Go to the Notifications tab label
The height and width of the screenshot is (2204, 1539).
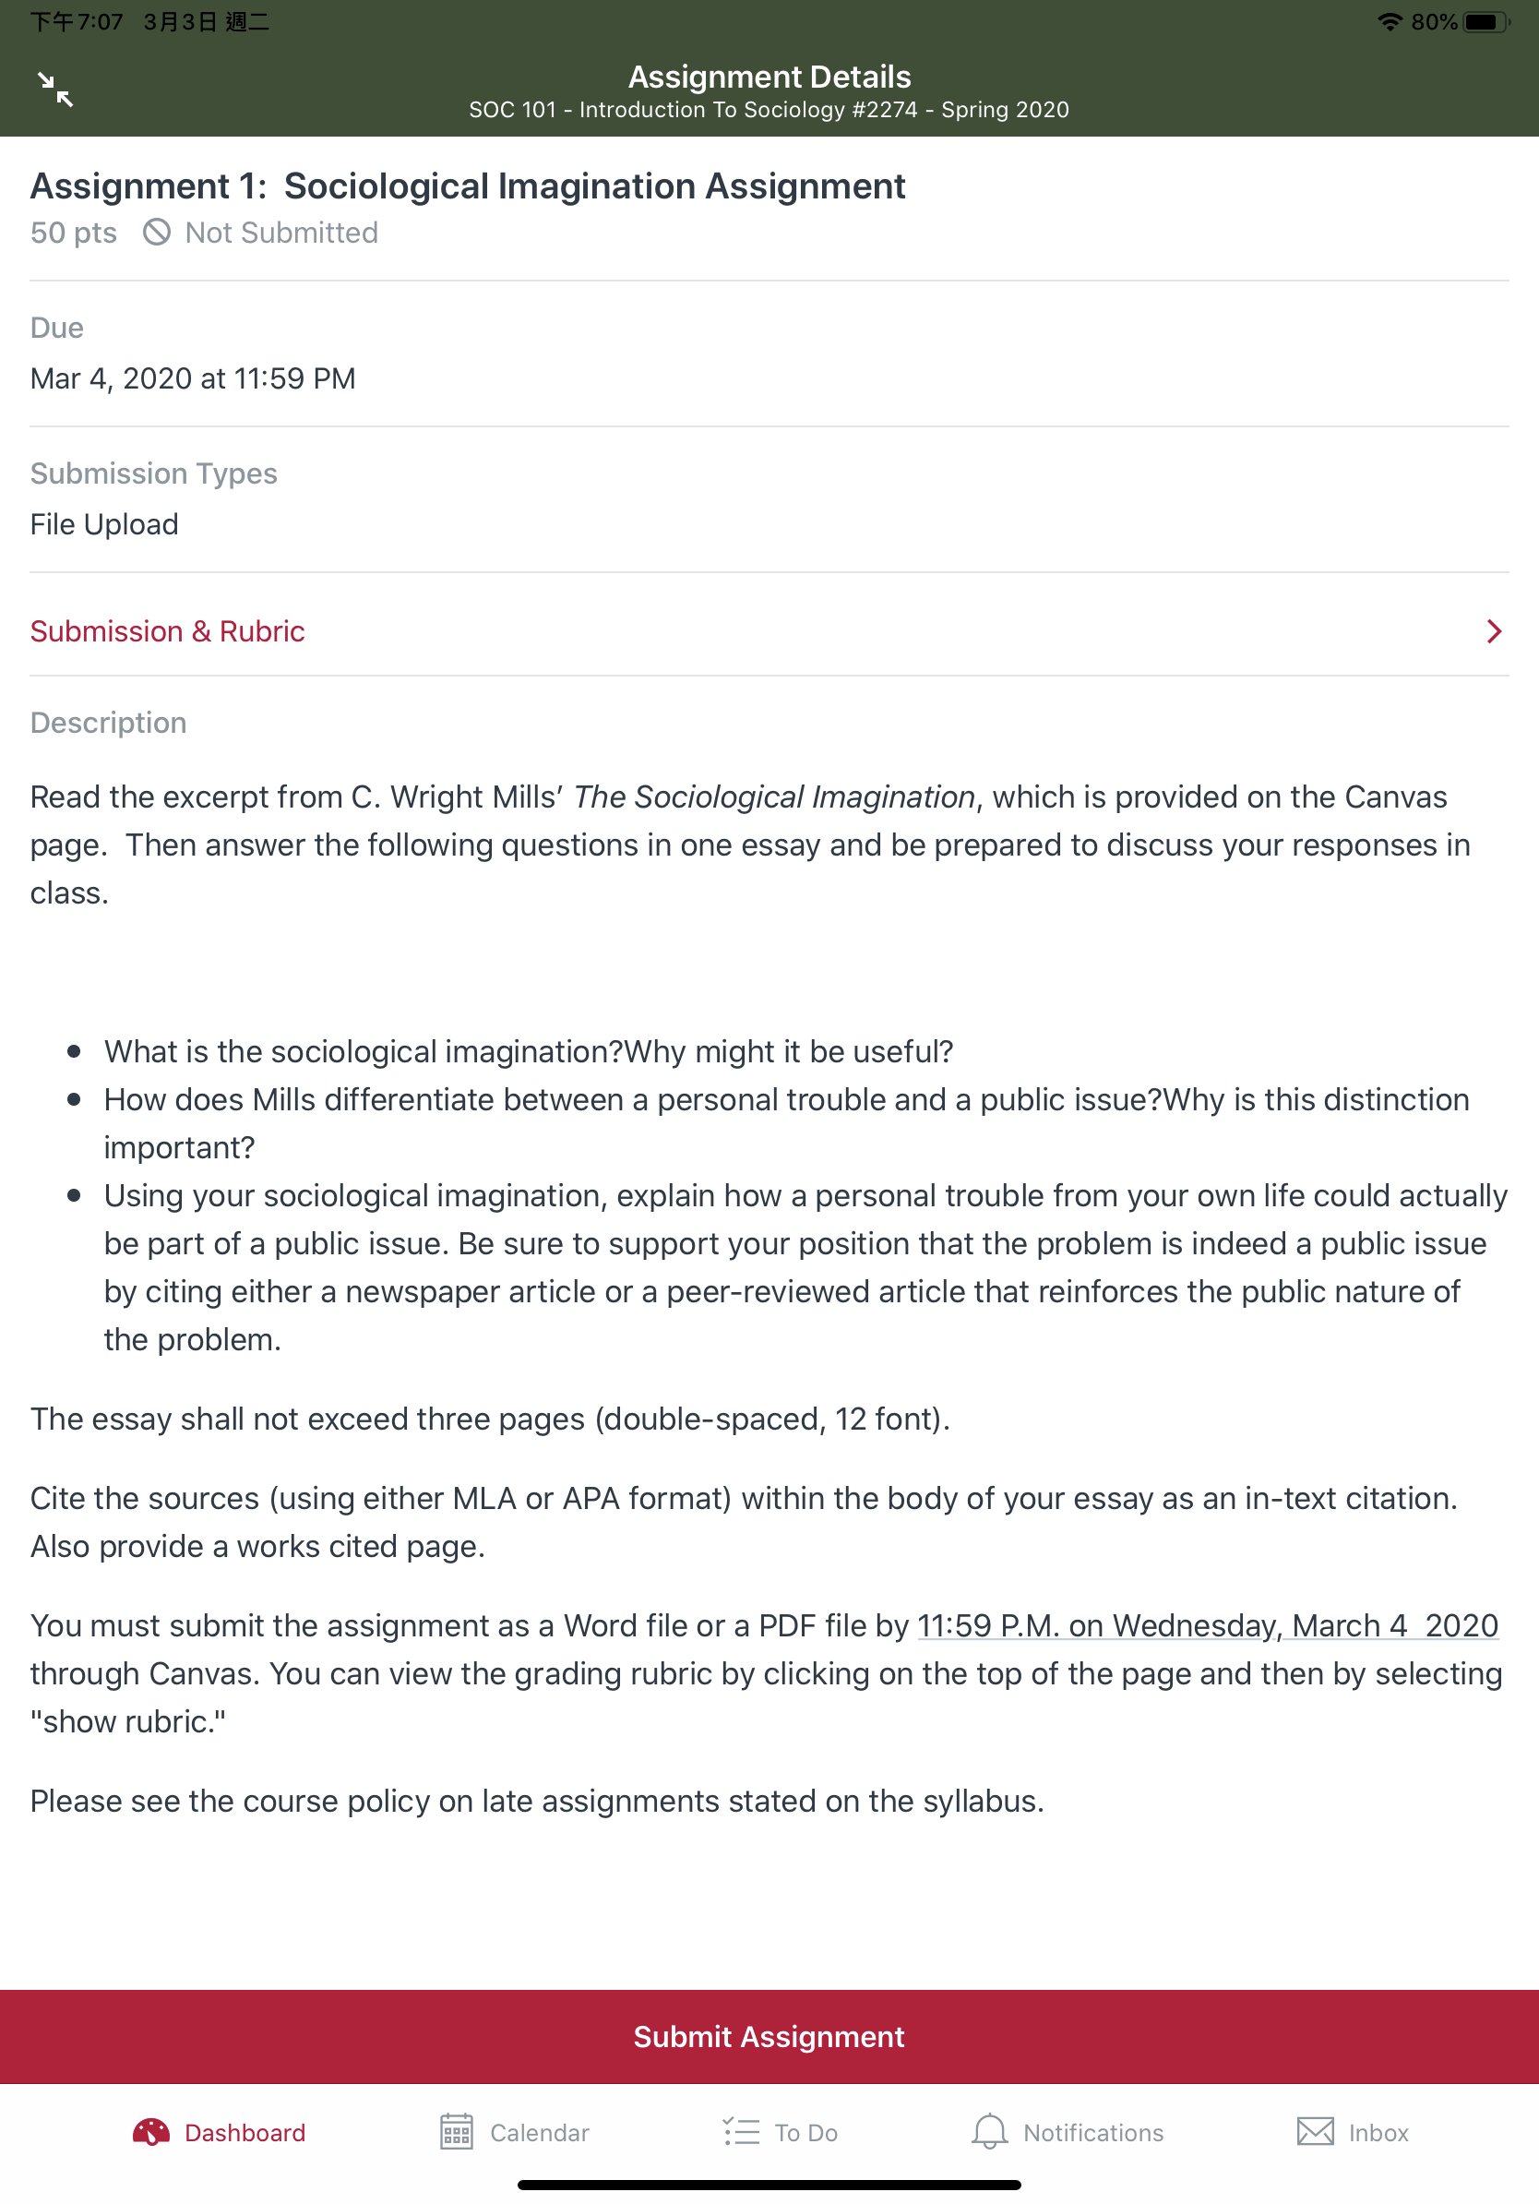click(1092, 2133)
